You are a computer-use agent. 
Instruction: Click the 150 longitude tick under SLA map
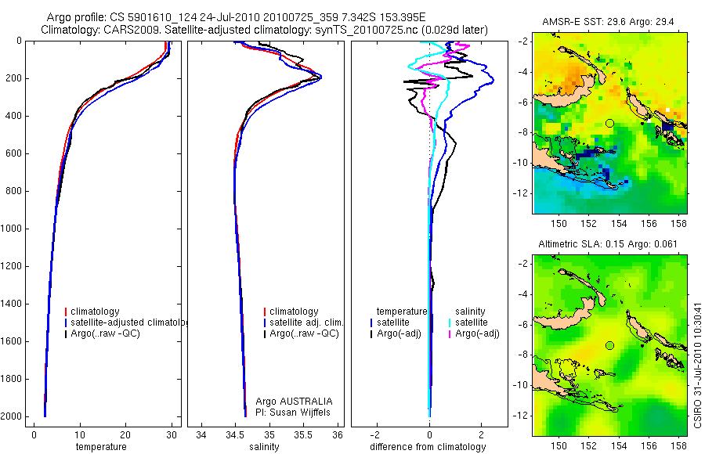[559, 446]
